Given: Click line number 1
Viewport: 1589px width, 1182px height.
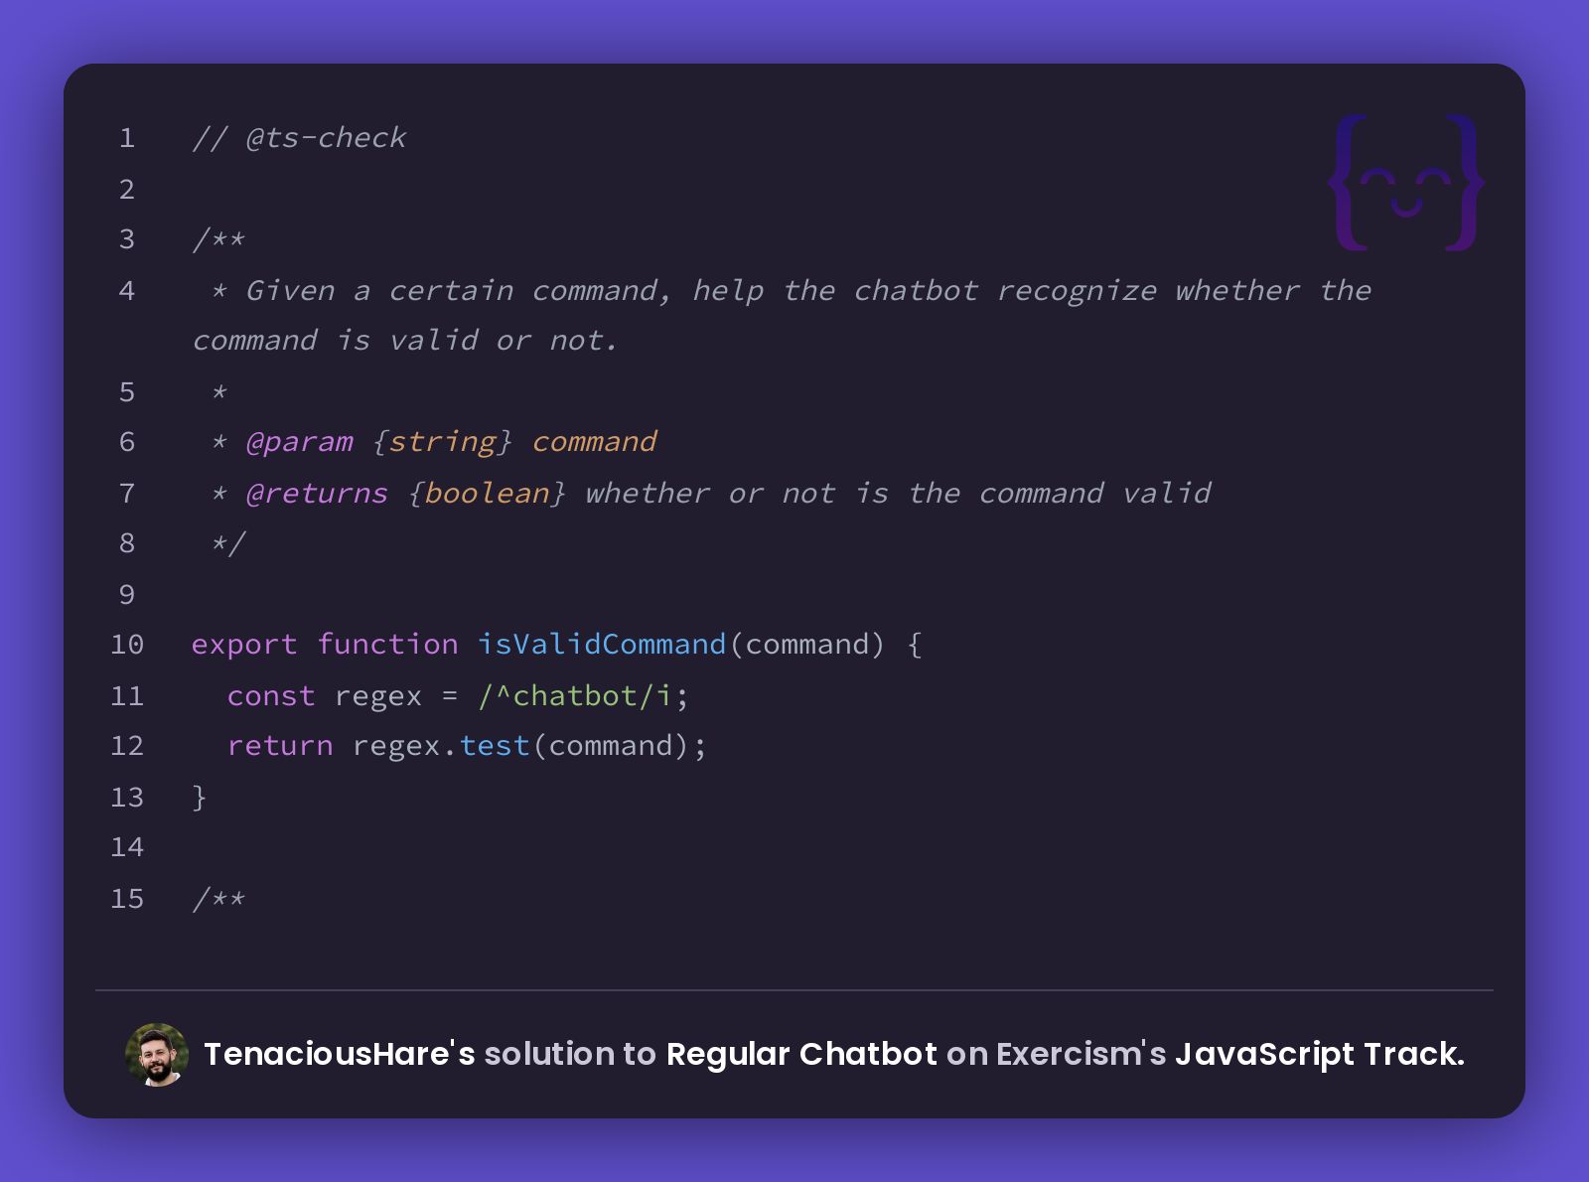Looking at the screenshot, I should coord(127,138).
